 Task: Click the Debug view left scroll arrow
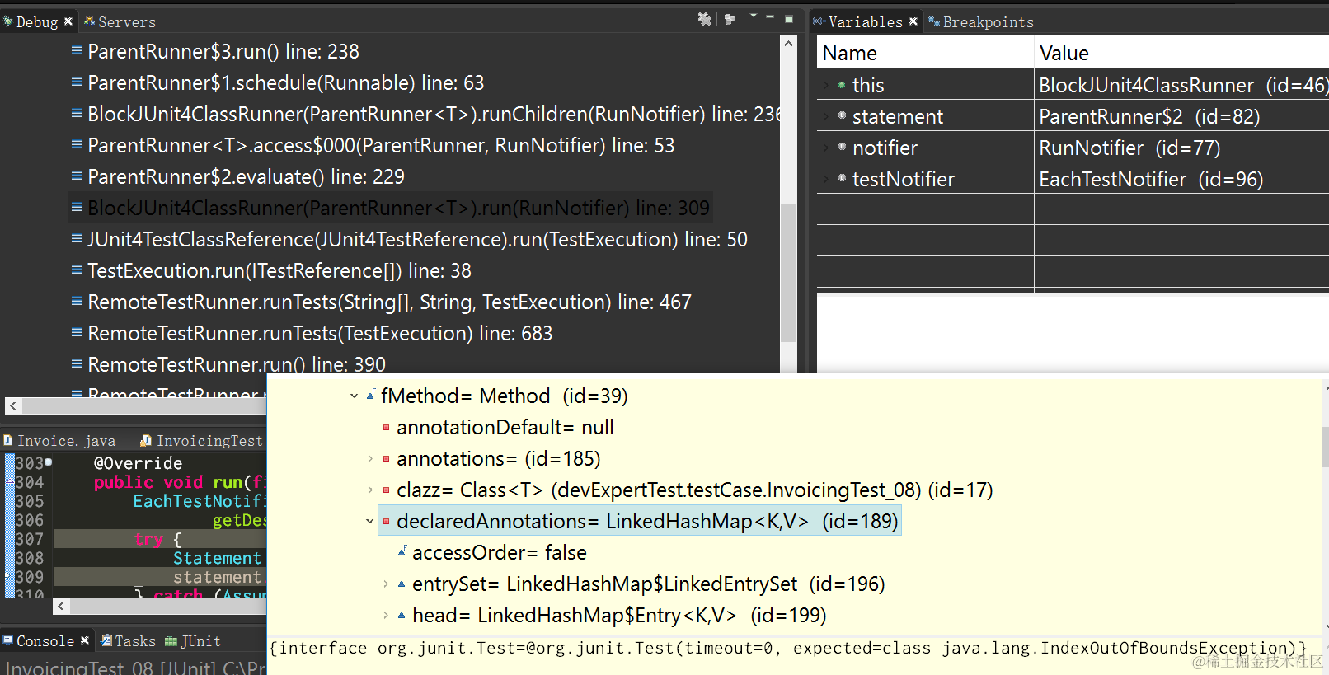click(x=13, y=405)
